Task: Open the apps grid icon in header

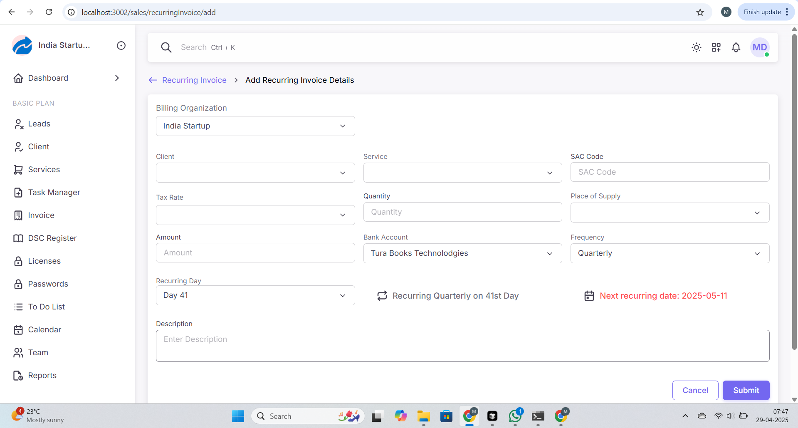Action: tap(716, 47)
